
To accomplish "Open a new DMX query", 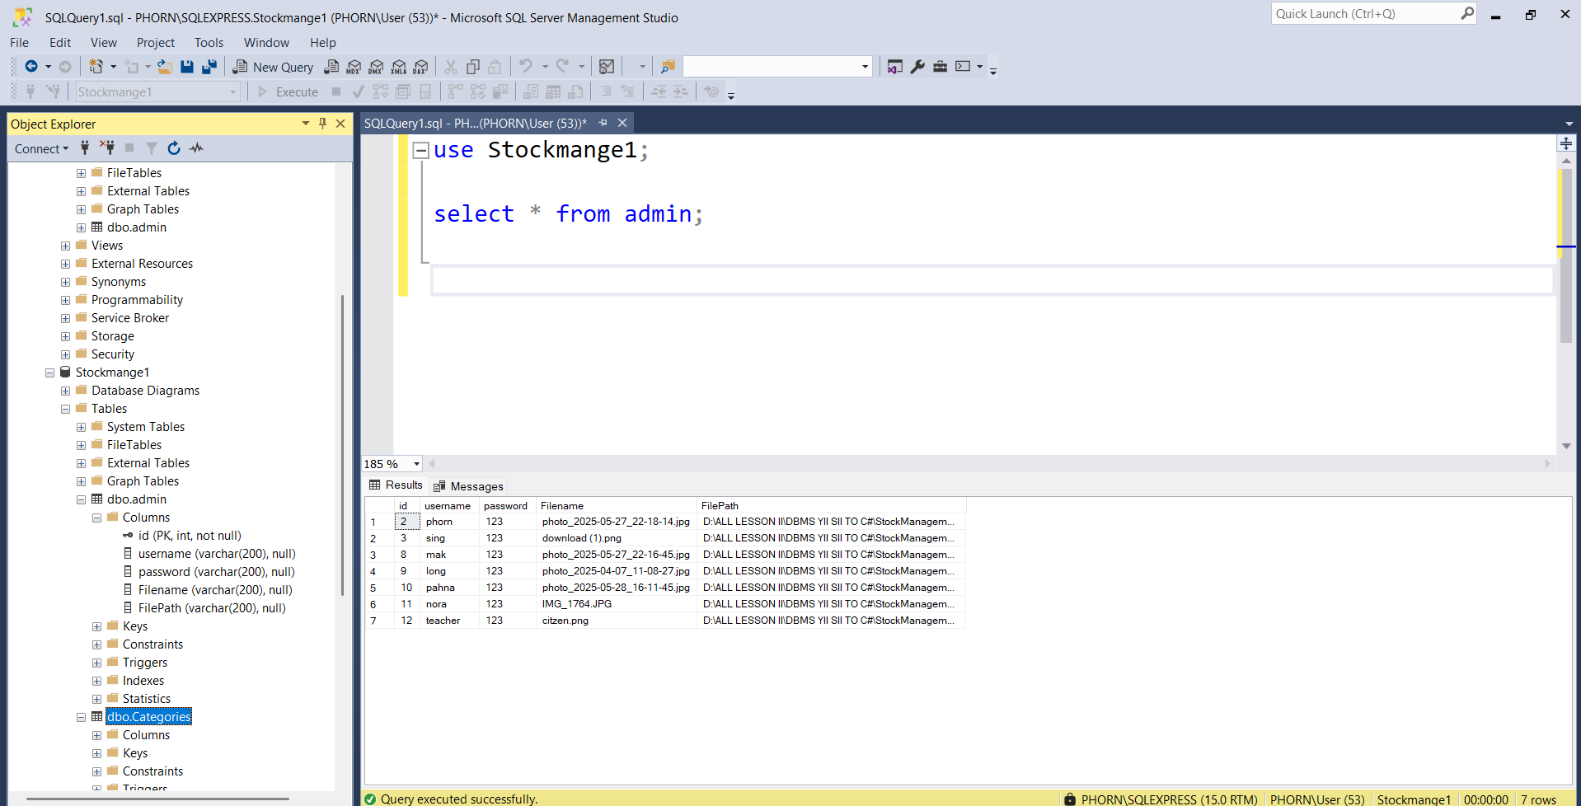I will [376, 67].
